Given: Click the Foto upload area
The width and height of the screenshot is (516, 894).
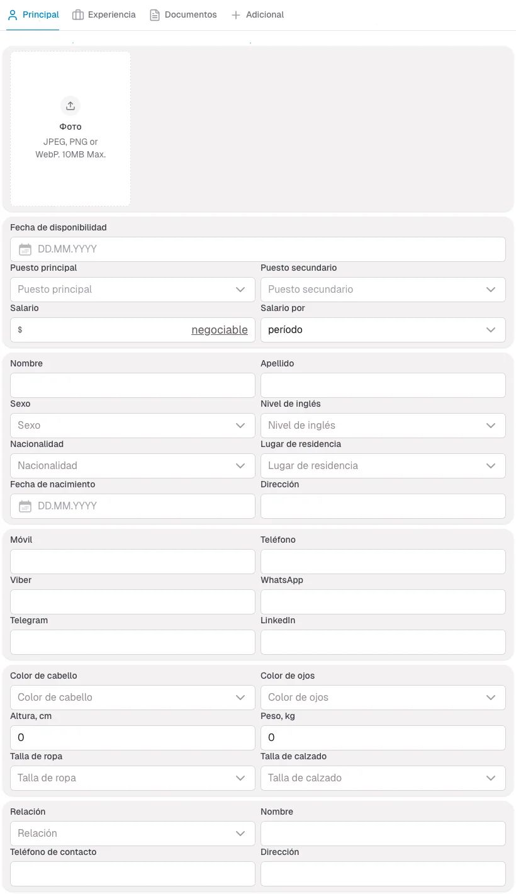Looking at the screenshot, I should 70,128.
